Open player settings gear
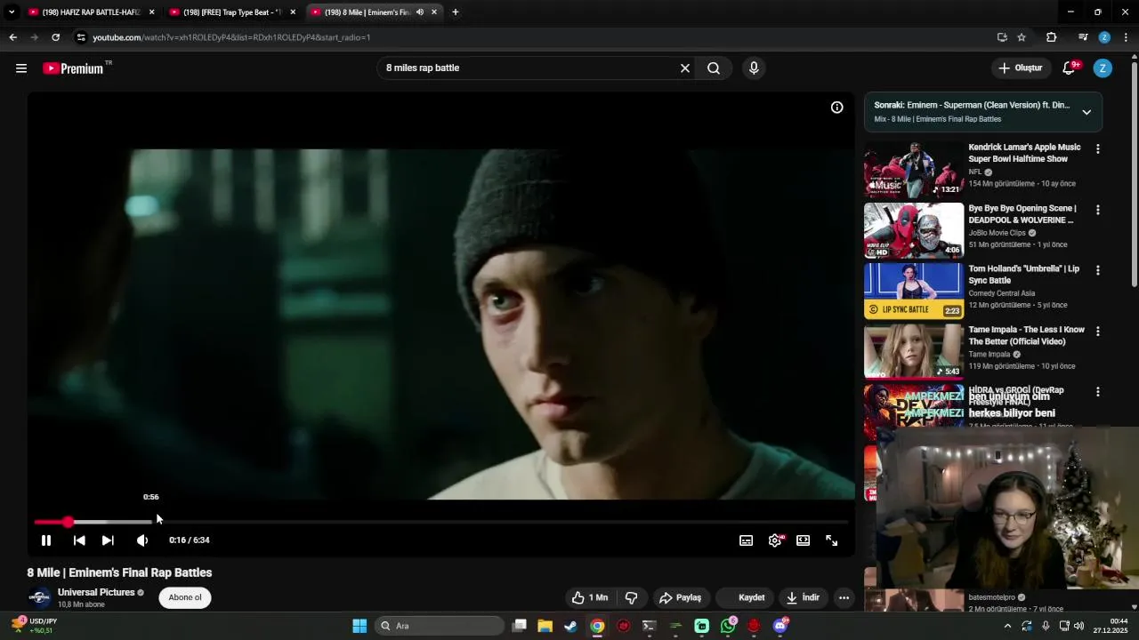Screen dimensions: 1139x640 point(776,540)
